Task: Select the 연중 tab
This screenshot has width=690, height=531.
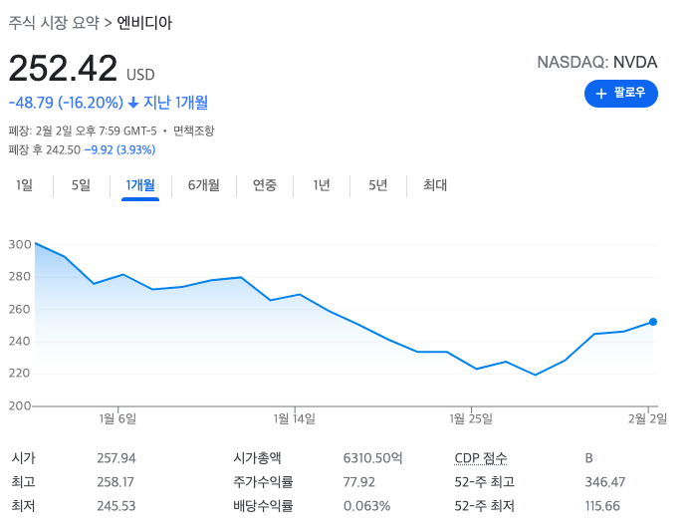Action: [265, 185]
